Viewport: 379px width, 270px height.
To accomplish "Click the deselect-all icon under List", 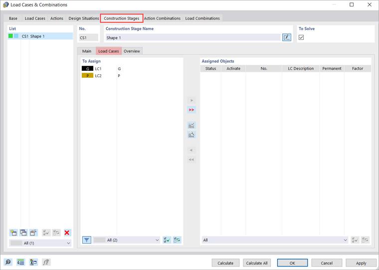I will [x=56, y=233].
